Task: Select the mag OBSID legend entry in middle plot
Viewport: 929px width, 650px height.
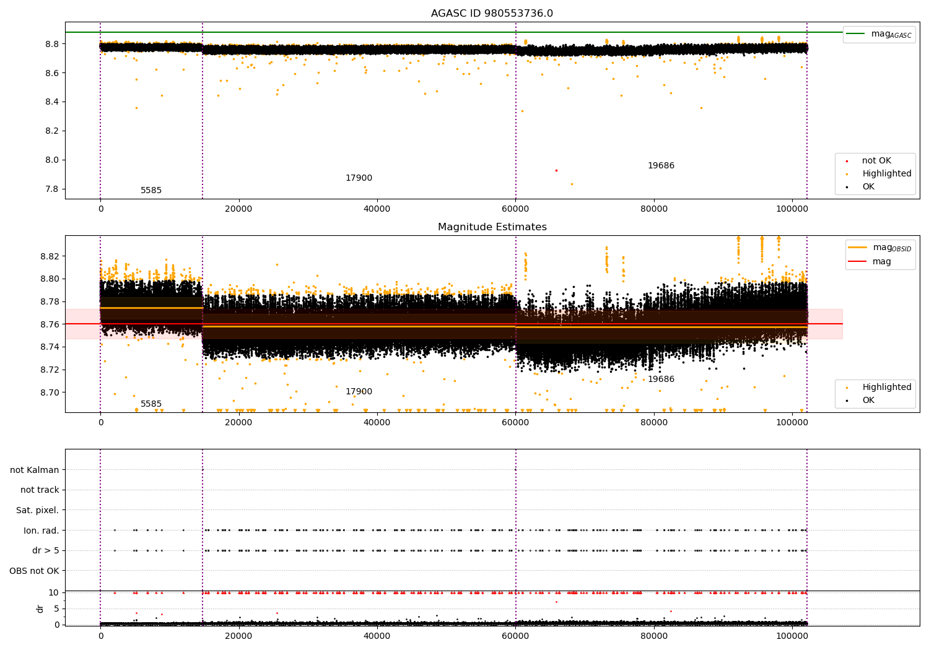Action: [x=881, y=248]
